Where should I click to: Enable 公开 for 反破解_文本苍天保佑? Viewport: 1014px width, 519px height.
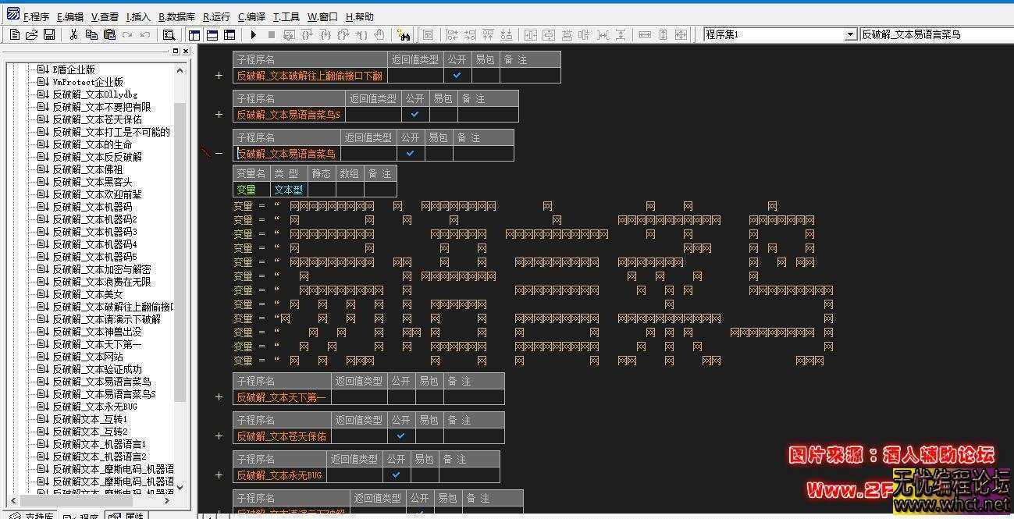point(400,435)
